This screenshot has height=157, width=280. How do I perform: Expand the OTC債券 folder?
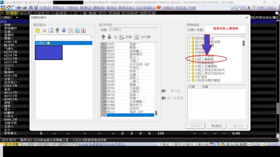pyautogui.click(x=189, y=77)
